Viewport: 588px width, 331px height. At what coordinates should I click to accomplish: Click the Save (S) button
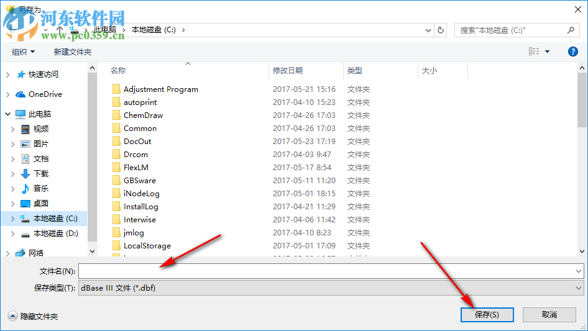coord(487,314)
